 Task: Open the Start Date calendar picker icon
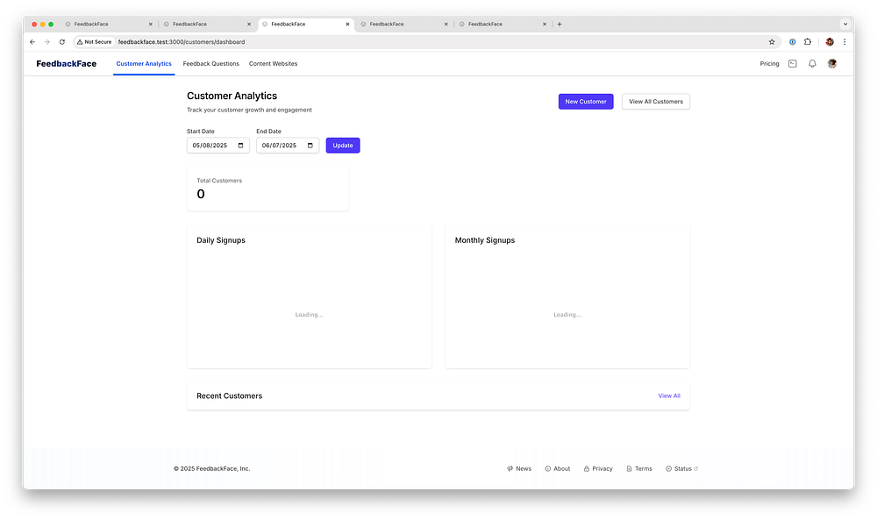(241, 146)
